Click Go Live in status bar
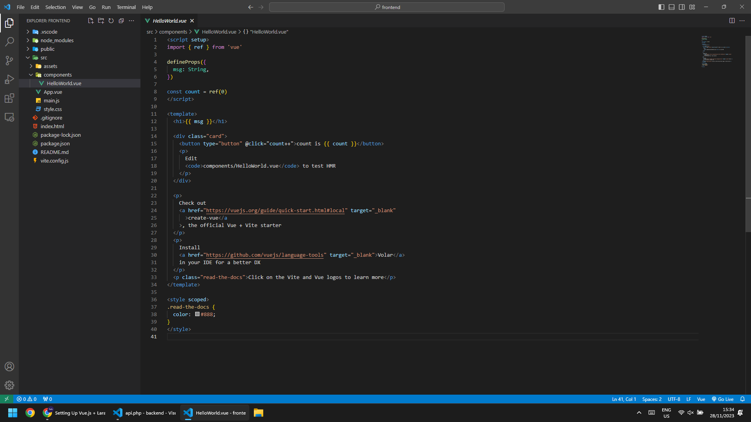The height and width of the screenshot is (422, 751). coord(722,399)
